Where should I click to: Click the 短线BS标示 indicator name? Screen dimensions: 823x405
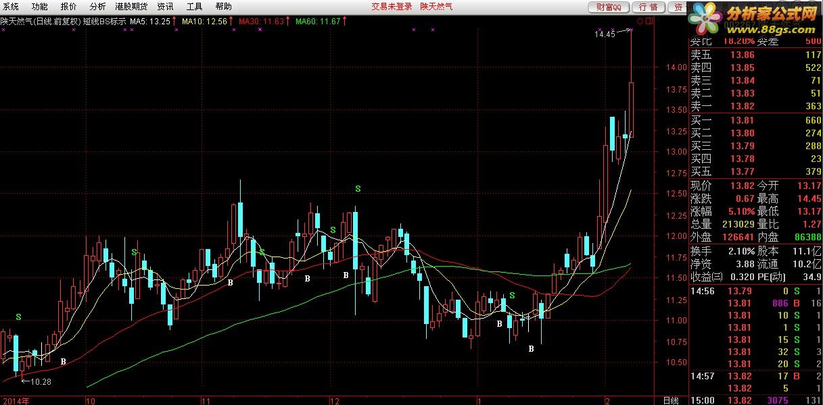(x=105, y=21)
